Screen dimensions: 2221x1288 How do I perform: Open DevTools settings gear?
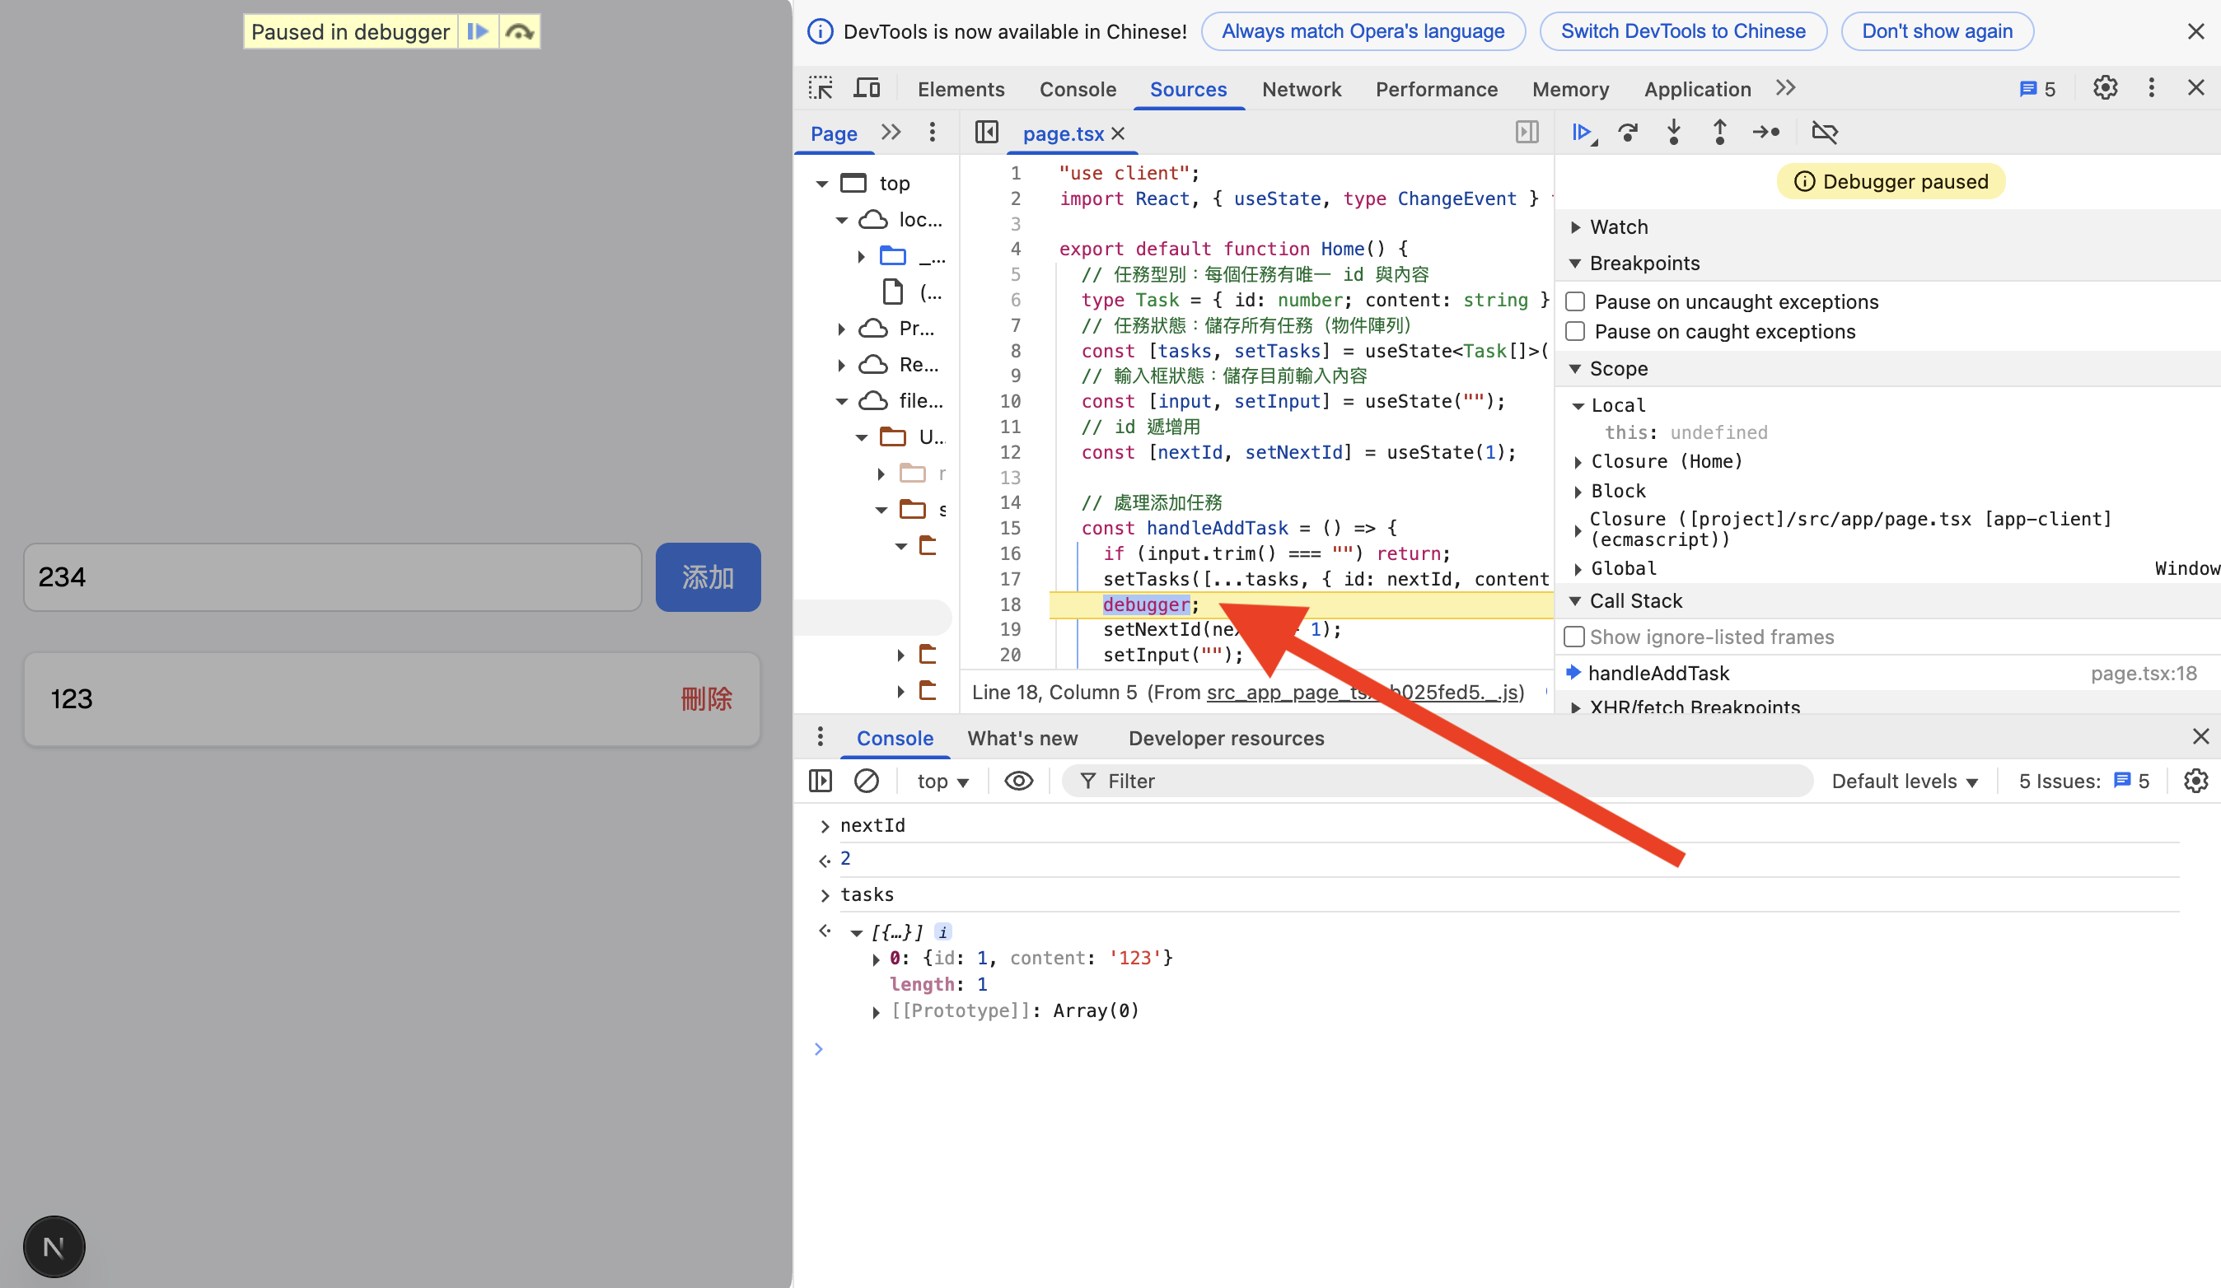[2106, 88]
